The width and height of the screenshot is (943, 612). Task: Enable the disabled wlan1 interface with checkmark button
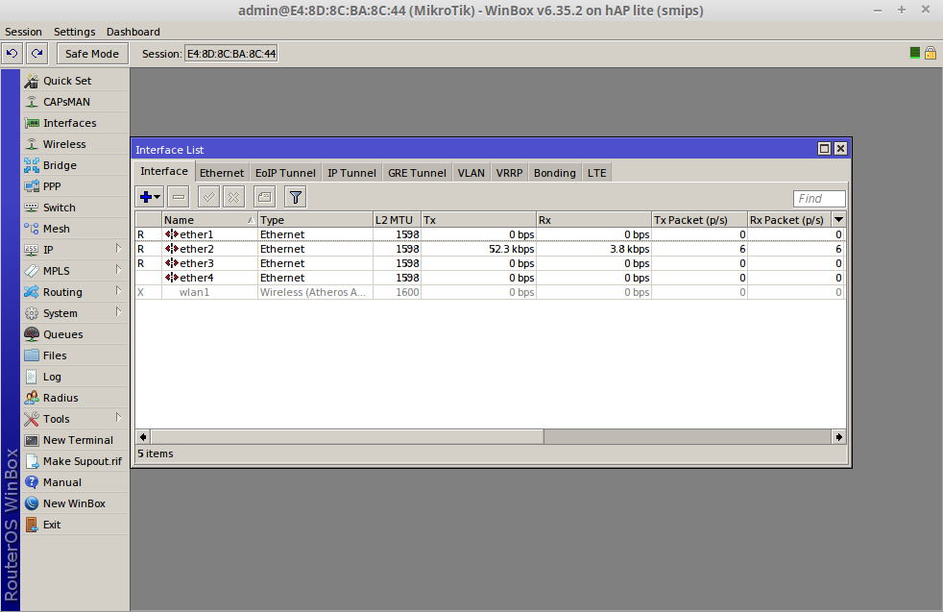[x=207, y=196]
